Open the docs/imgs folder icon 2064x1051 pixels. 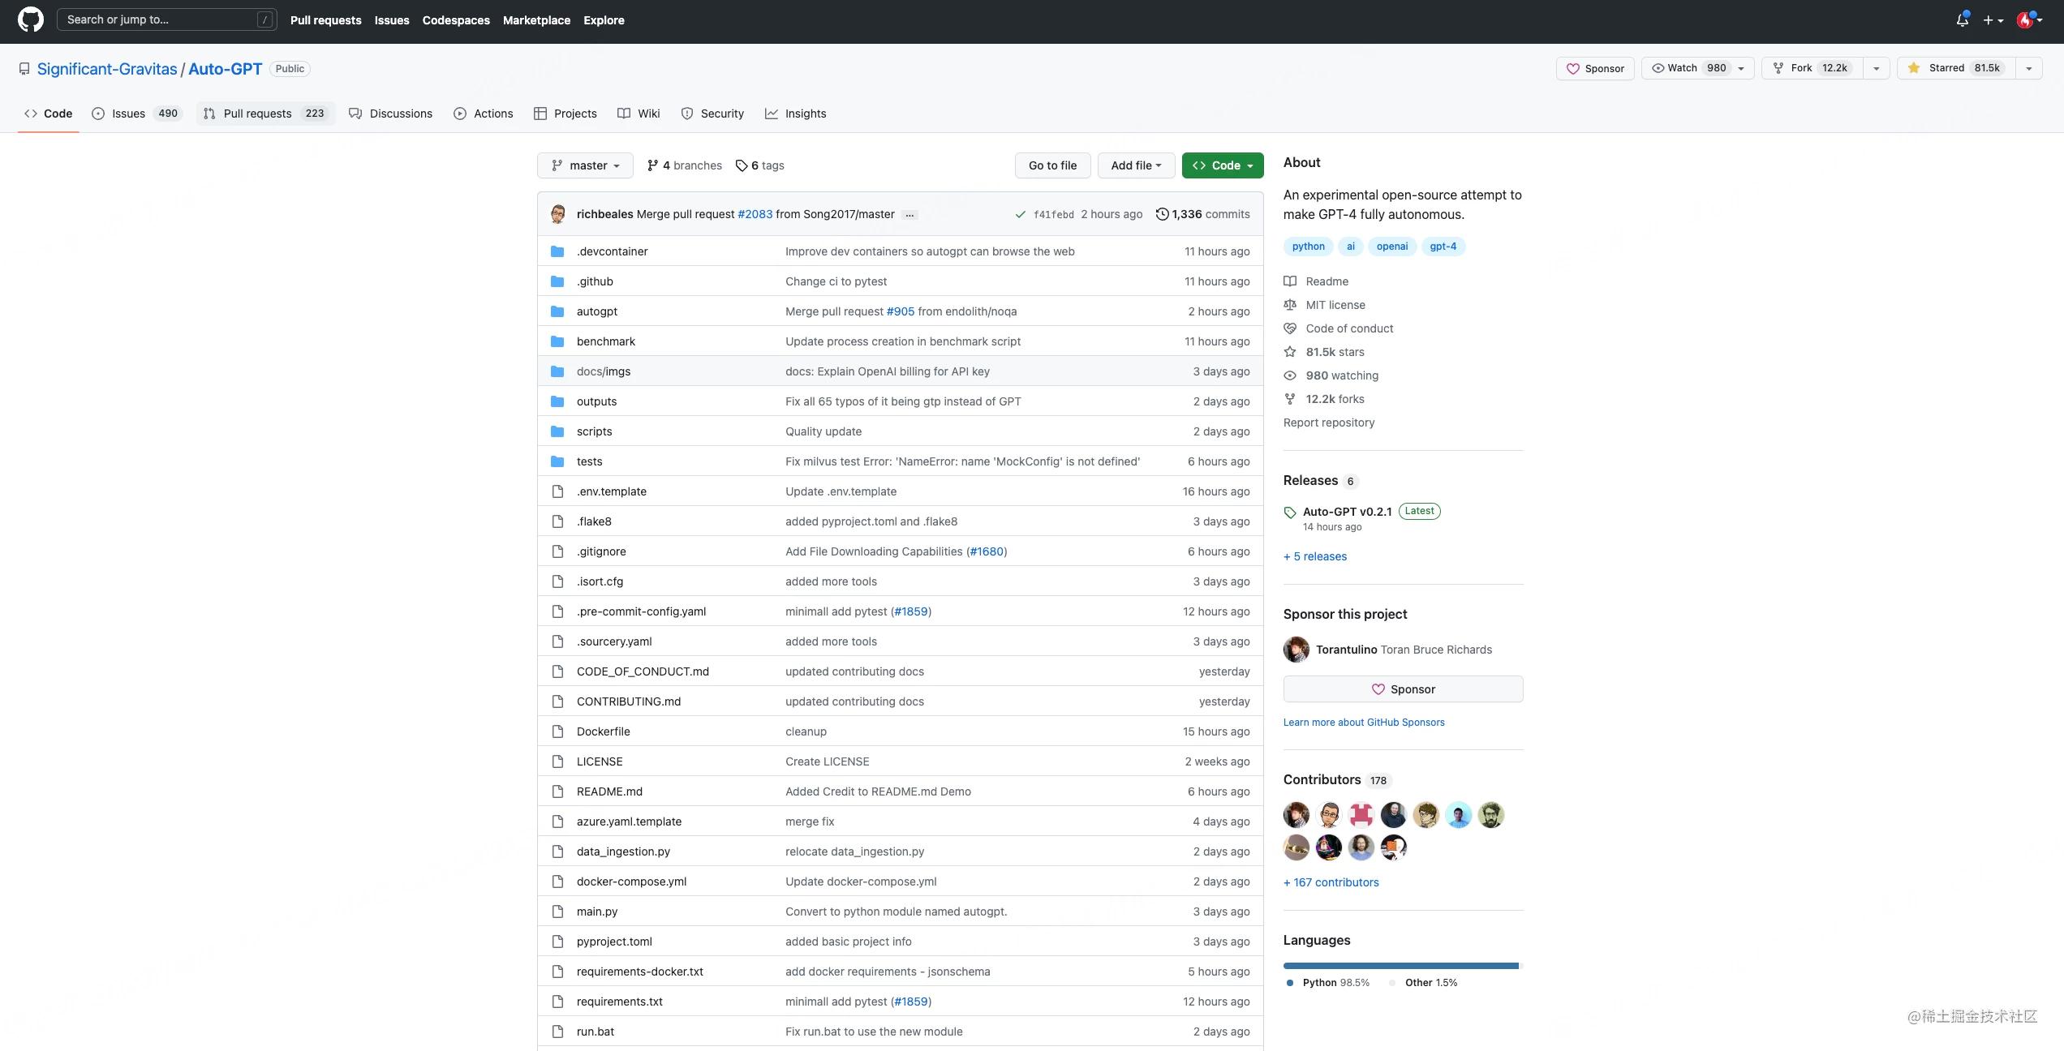point(557,371)
